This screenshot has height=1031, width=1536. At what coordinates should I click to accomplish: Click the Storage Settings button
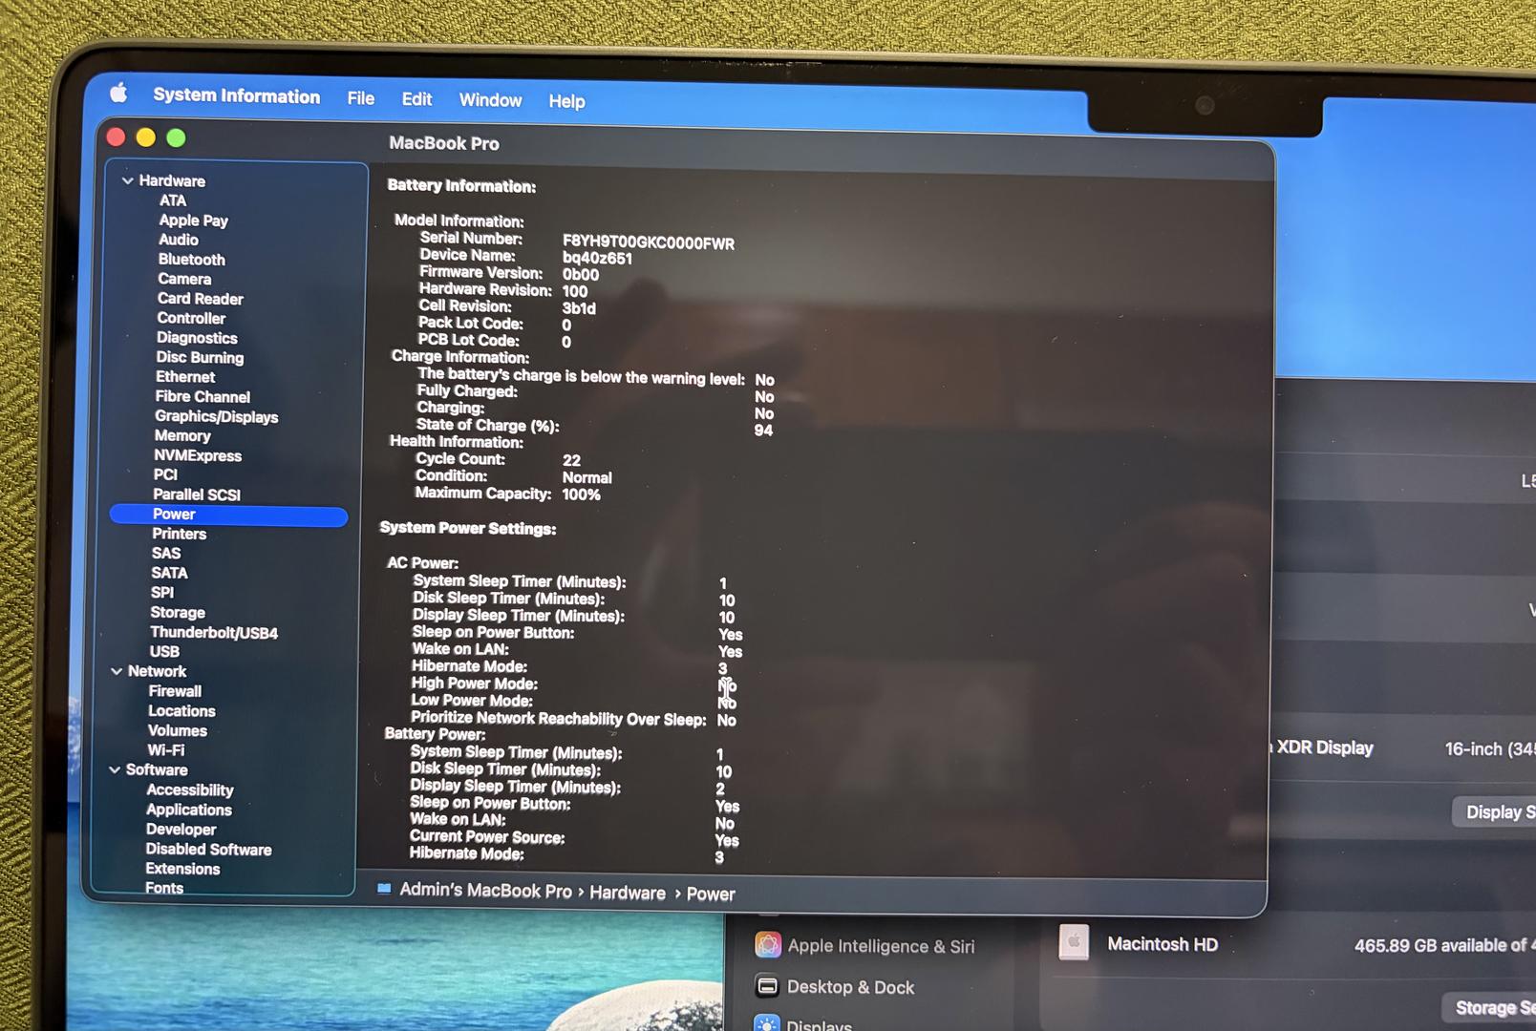pyautogui.click(x=1492, y=1007)
